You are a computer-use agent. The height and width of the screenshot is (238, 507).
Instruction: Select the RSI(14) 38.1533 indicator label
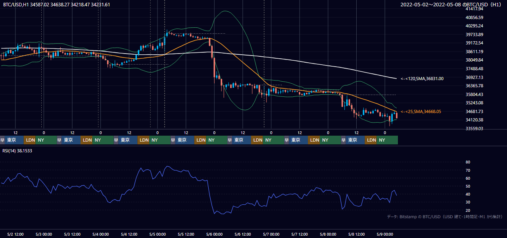tap(17, 151)
